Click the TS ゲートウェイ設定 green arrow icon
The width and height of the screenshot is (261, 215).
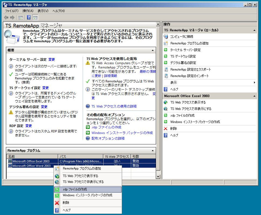(165, 56)
